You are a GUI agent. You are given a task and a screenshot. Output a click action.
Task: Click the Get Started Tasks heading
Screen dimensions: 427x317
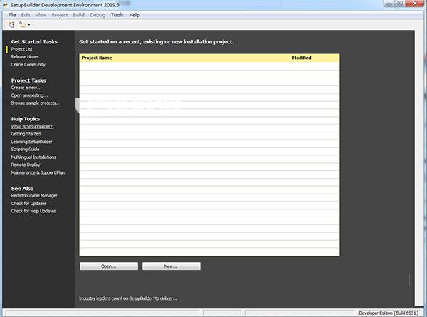point(34,42)
